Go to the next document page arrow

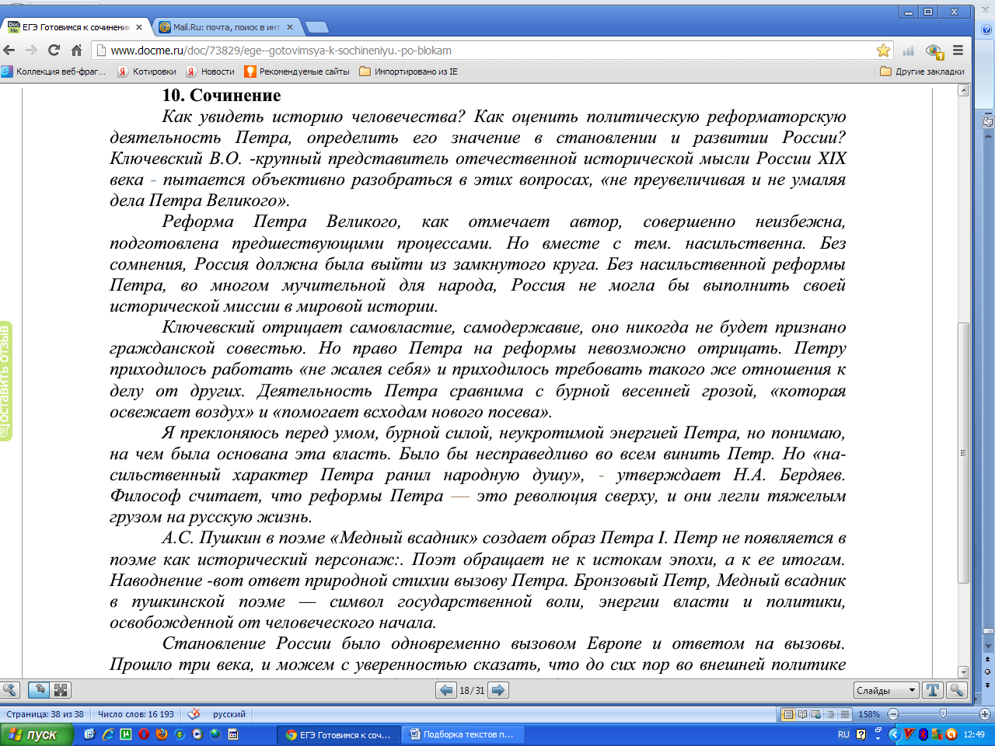pyautogui.click(x=498, y=690)
